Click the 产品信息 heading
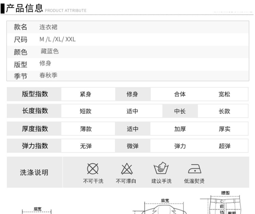 pyautogui.click(x=24, y=8)
